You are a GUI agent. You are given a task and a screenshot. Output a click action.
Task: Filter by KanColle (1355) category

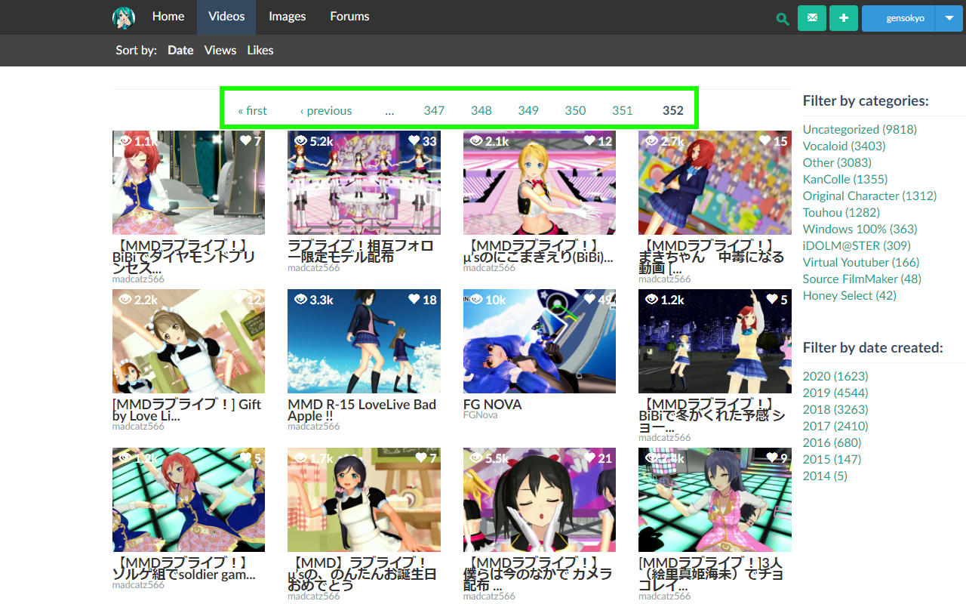[845, 180]
